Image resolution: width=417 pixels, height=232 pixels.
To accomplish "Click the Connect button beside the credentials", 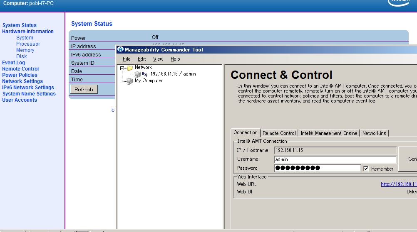I will 407,159.
